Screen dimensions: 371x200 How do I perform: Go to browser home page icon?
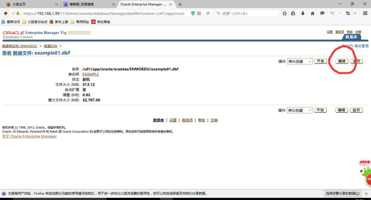tap(313, 13)
